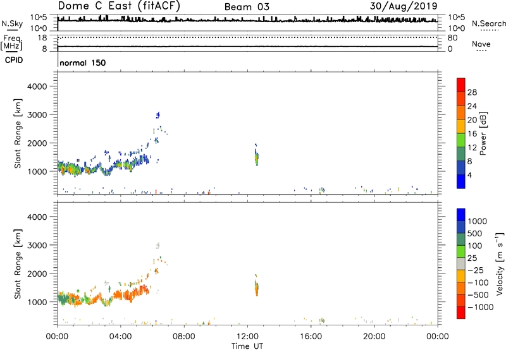Click the '16:00' time tick label
The image size is (506, 350).
click(x=311, y=337)
